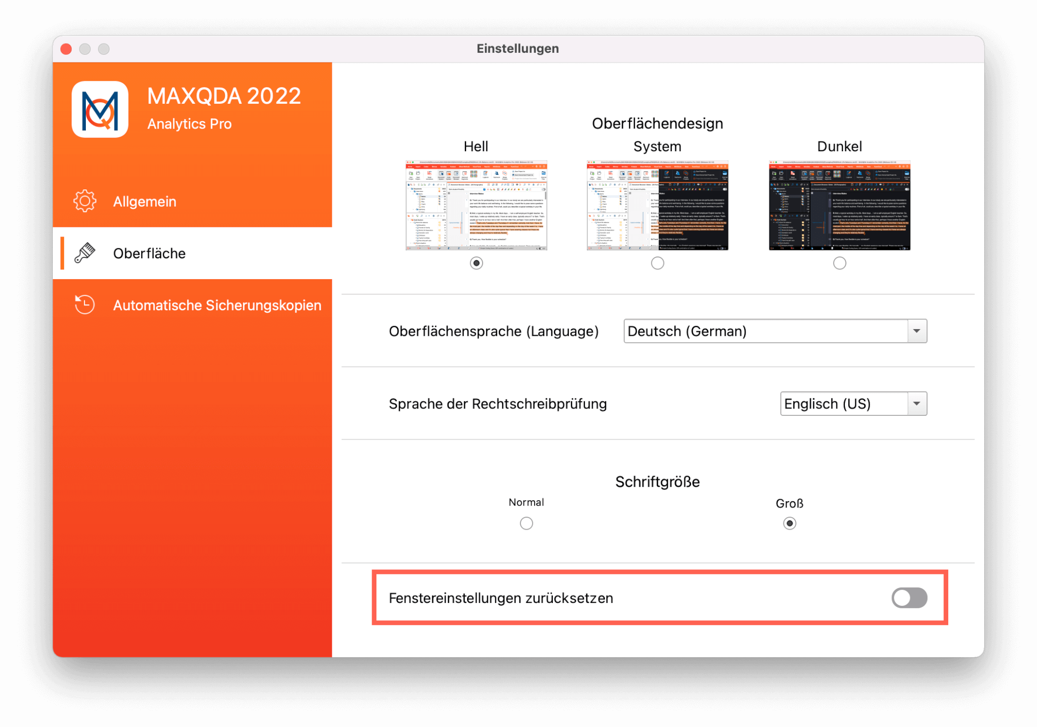
Task: Click the Fenstereinstellungen zurücksetzen label
Action: pyautogui.click(x=501, y=598)
